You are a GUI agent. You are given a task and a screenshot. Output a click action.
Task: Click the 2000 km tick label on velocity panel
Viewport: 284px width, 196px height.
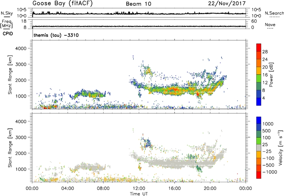click(x=21, y=153)
